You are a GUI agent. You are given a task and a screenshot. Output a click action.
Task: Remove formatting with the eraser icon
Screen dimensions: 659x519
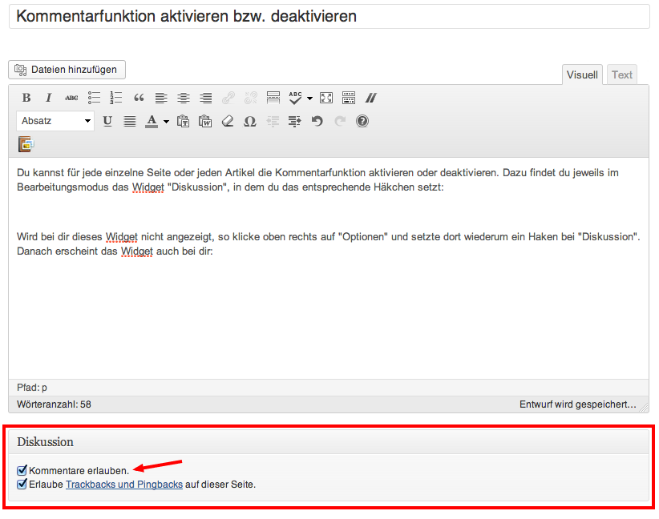pos(227,121)
